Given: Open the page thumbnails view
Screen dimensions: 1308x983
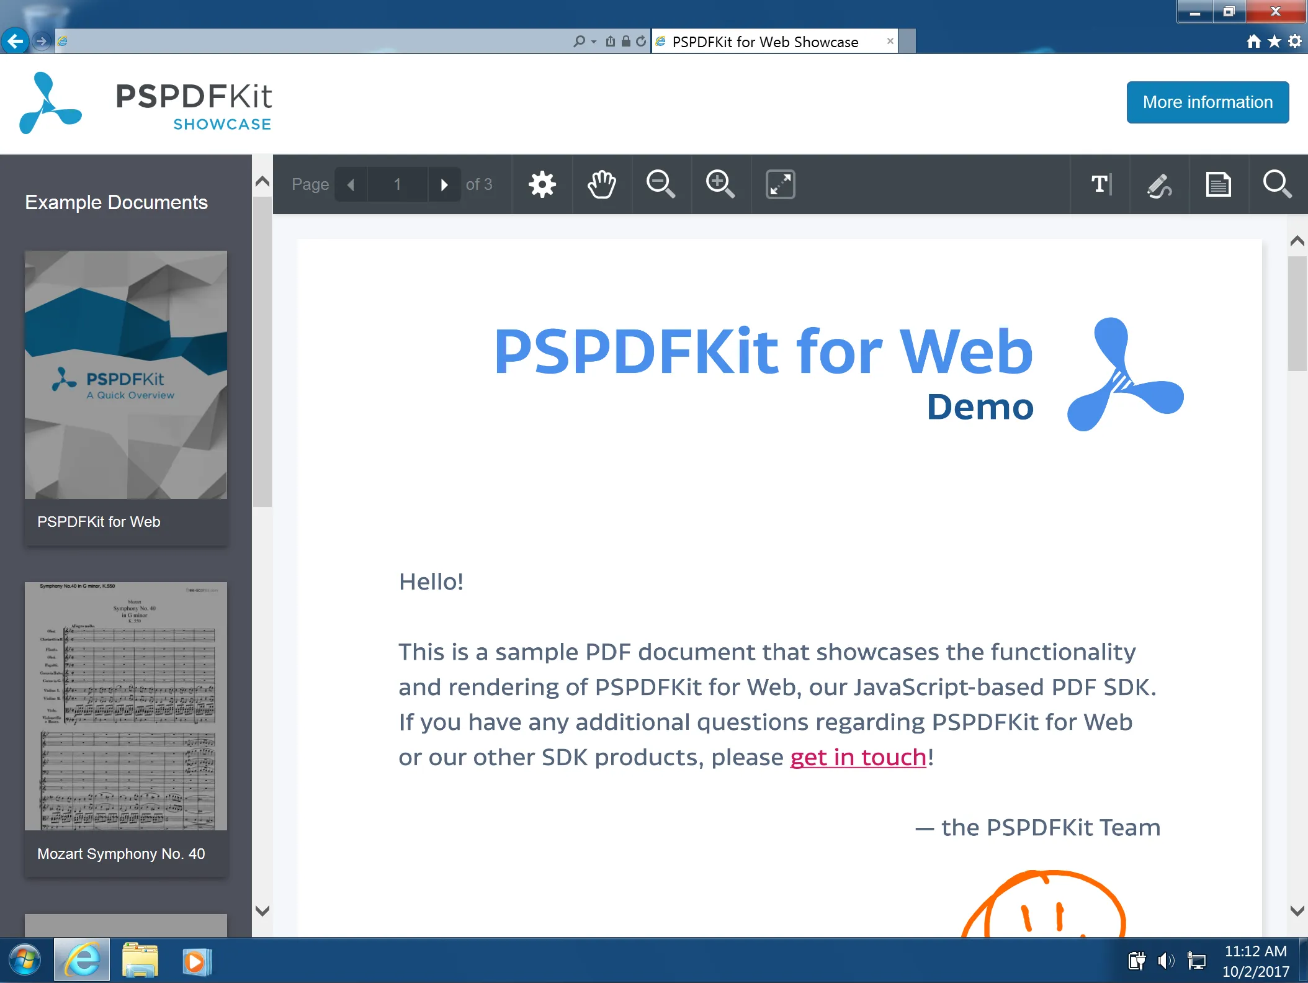Looking at the screenshot, I should (x=1217, y=184).
